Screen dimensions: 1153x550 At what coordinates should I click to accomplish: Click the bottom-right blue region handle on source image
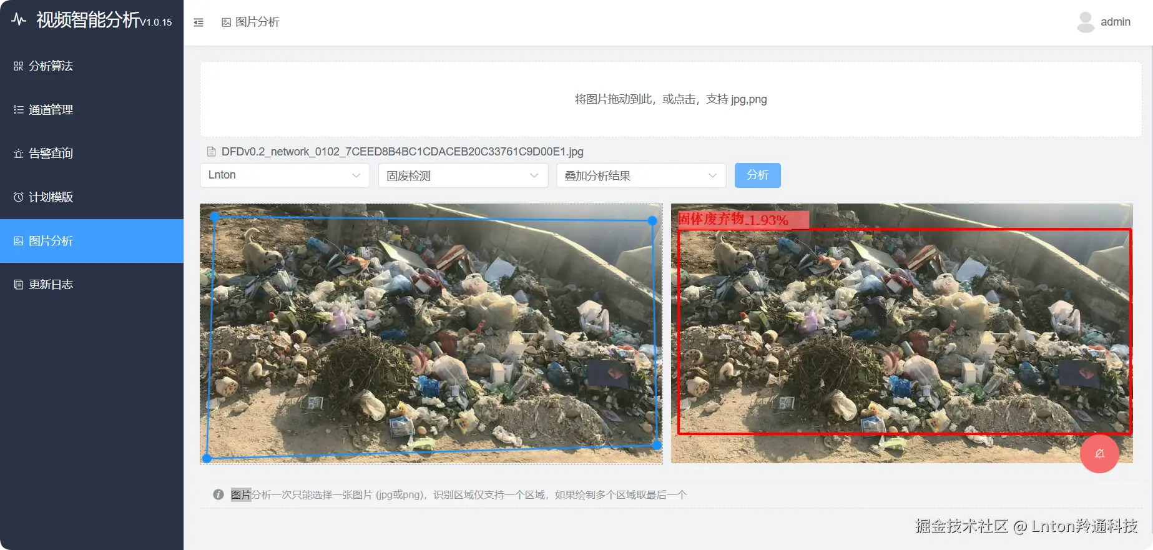(657, 445)
